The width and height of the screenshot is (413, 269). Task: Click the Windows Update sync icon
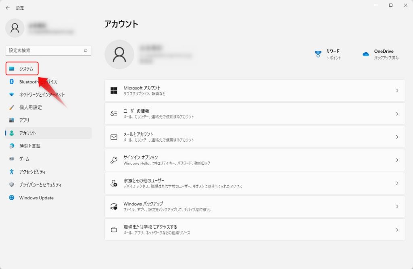[x=12, y=197]
